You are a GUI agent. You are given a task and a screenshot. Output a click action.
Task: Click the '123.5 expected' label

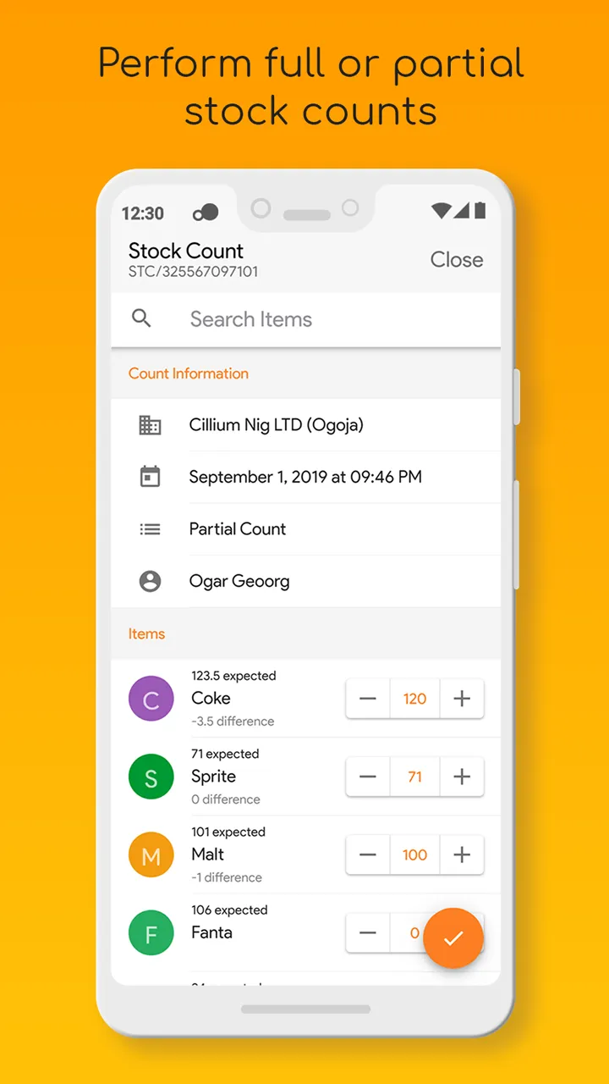pos(233,676)
